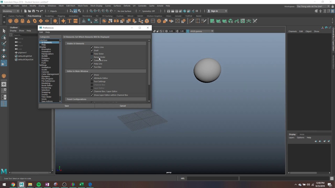Click the Maya home logo icon
Viewport: 335px width, 188px height.
[4, 171]
